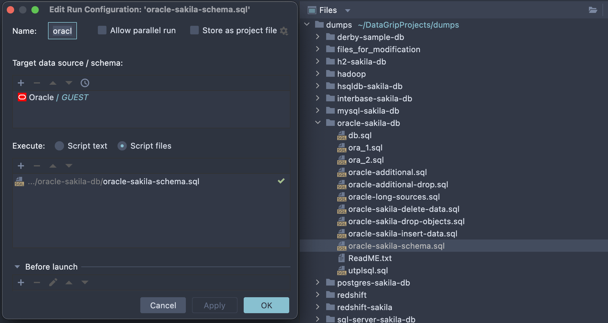Open the Files view dropdown

(x=348, y=10)
